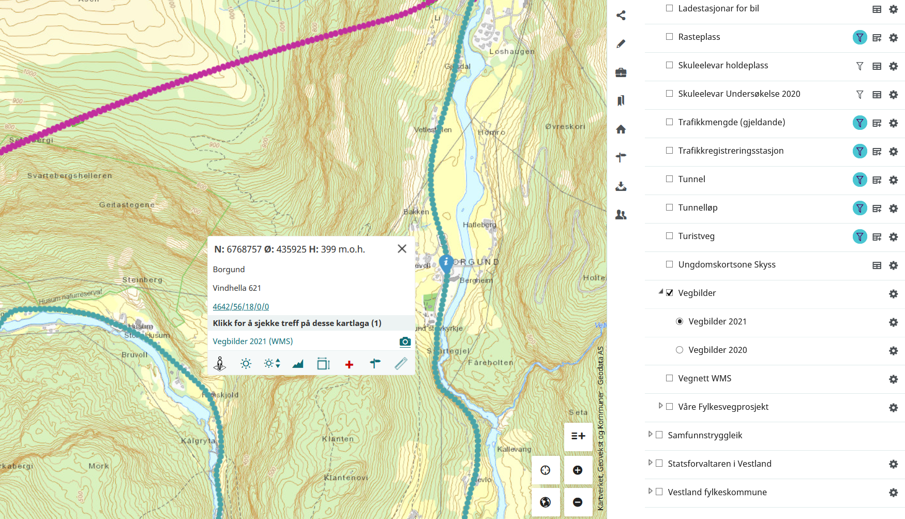
Task: Enable the Tunnel layer checkbox
Action: coord(669,179)
